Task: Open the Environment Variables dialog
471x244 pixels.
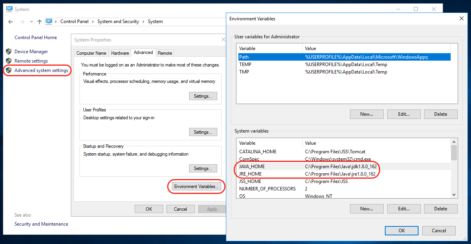Action: click(x=196, y=187)
